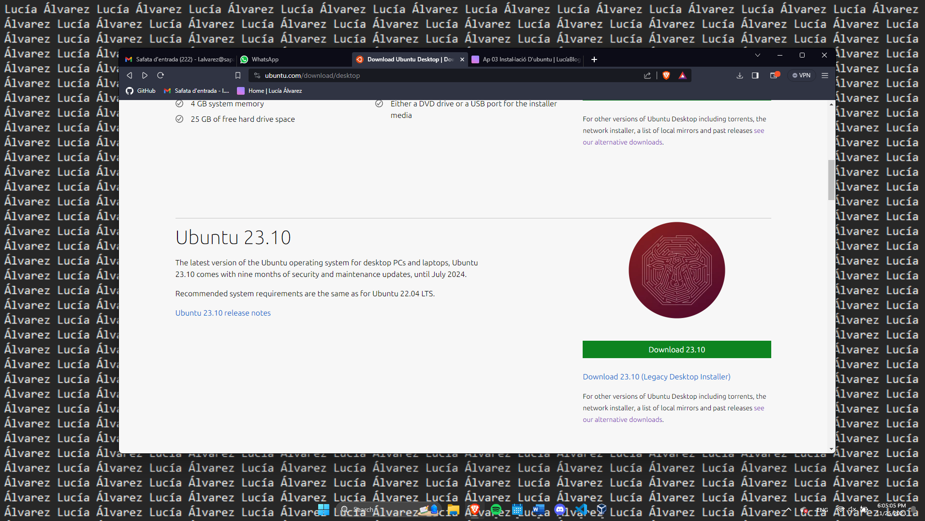Click the share page icon in address bar

(x=647, y=75)
